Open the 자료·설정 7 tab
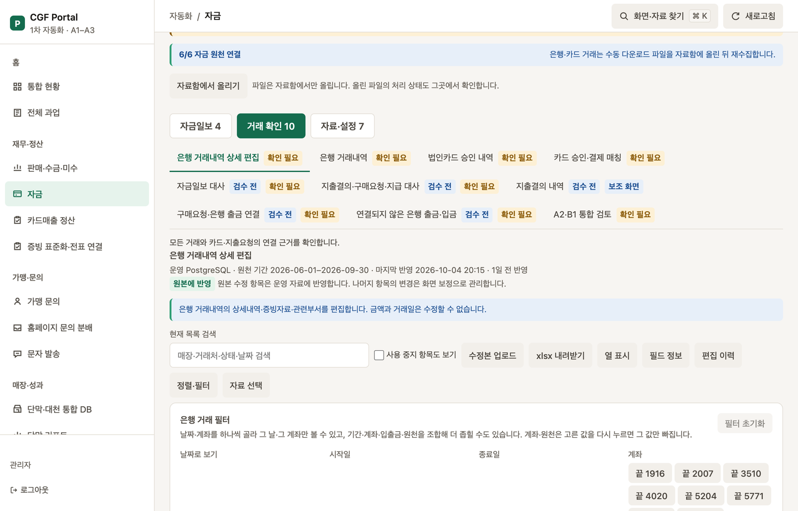 click(342, 126)
